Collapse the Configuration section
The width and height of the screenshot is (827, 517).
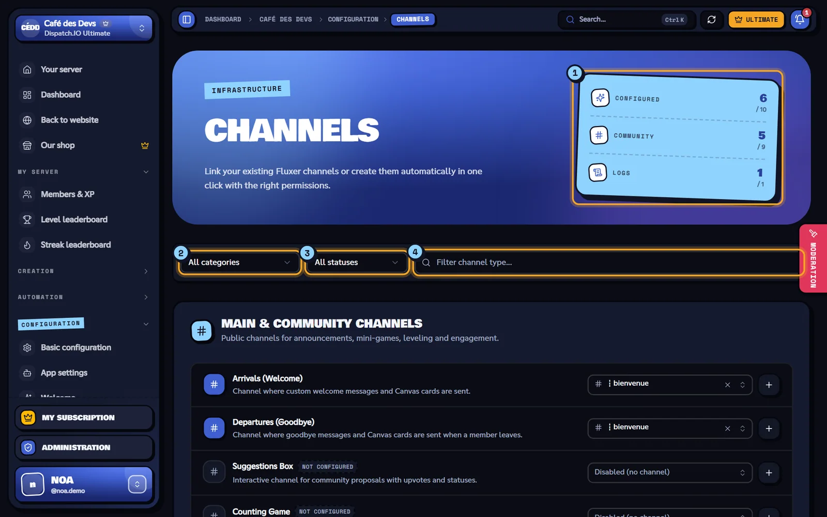coord(83,324)
